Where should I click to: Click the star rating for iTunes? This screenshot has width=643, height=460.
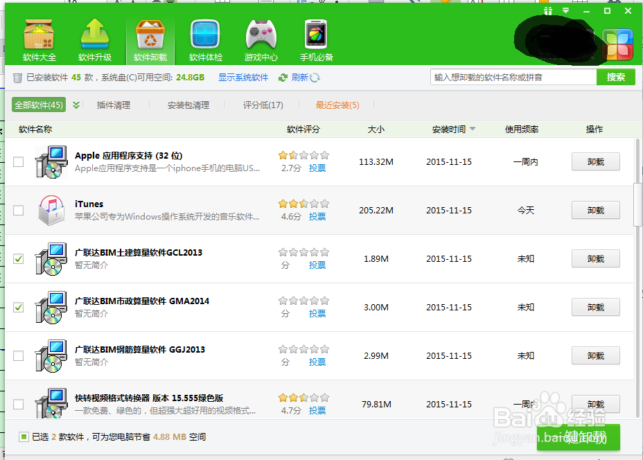(303, 204)
